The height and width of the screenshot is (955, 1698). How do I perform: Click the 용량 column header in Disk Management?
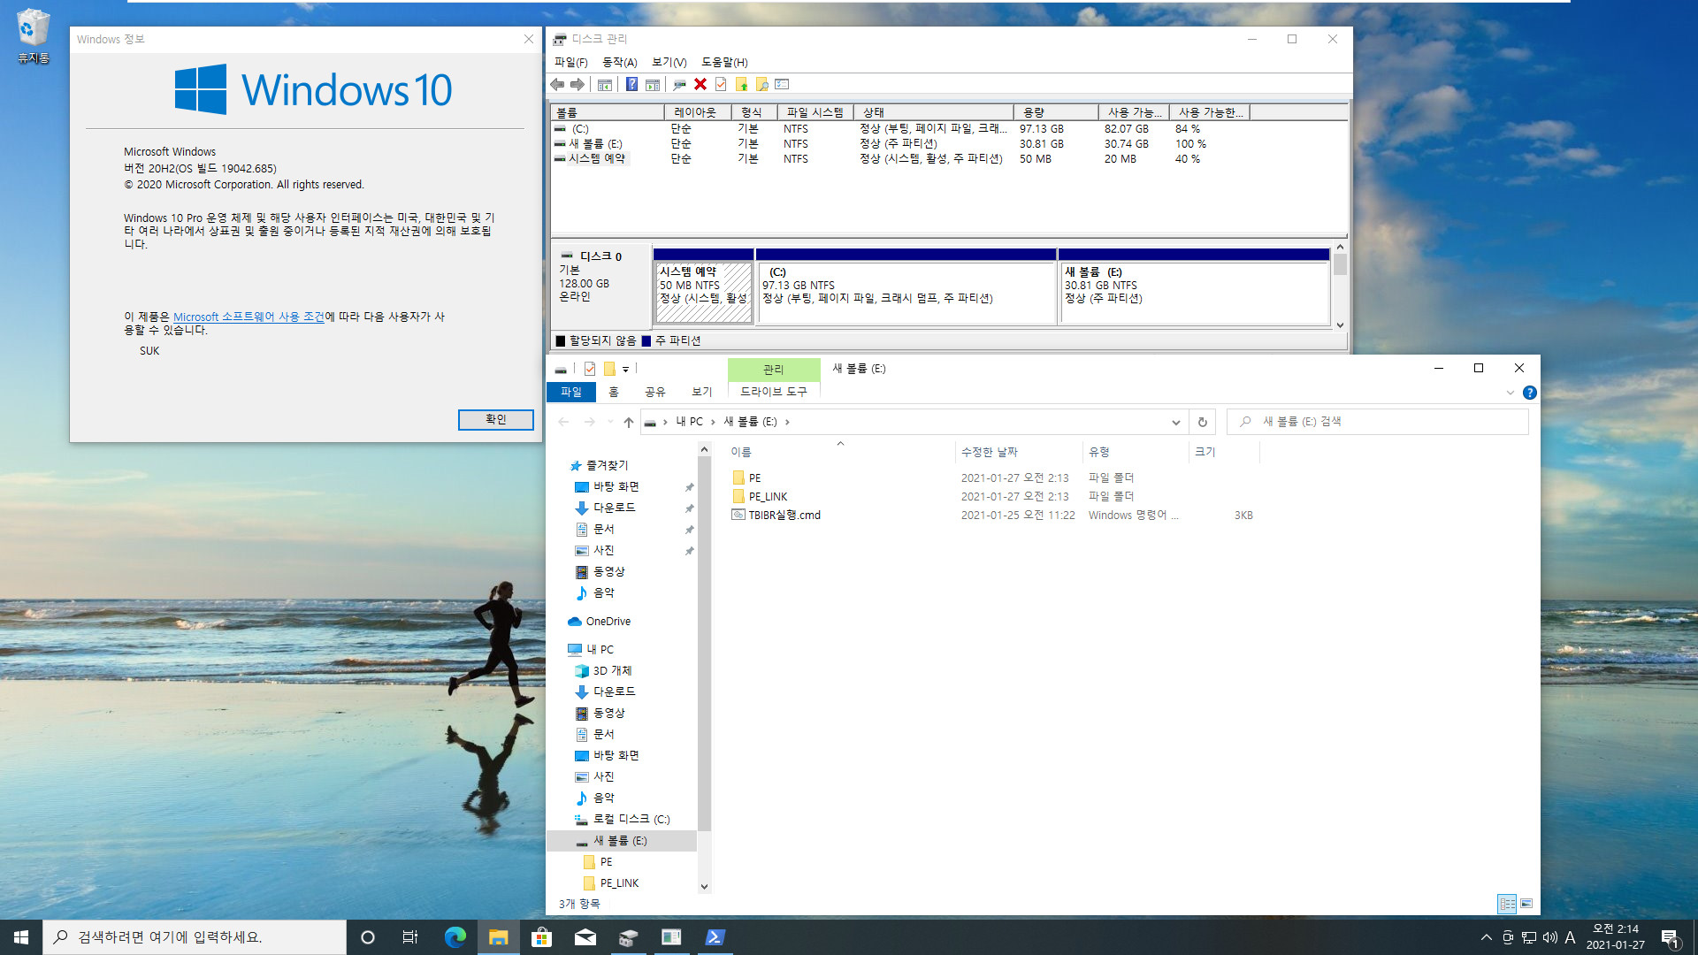tap(1057, 112)
